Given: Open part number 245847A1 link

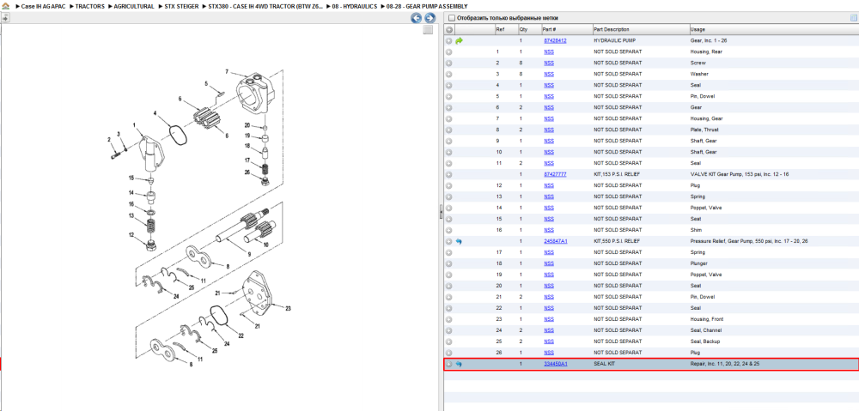Looking at the screenshot, I should tap(556, 241).
